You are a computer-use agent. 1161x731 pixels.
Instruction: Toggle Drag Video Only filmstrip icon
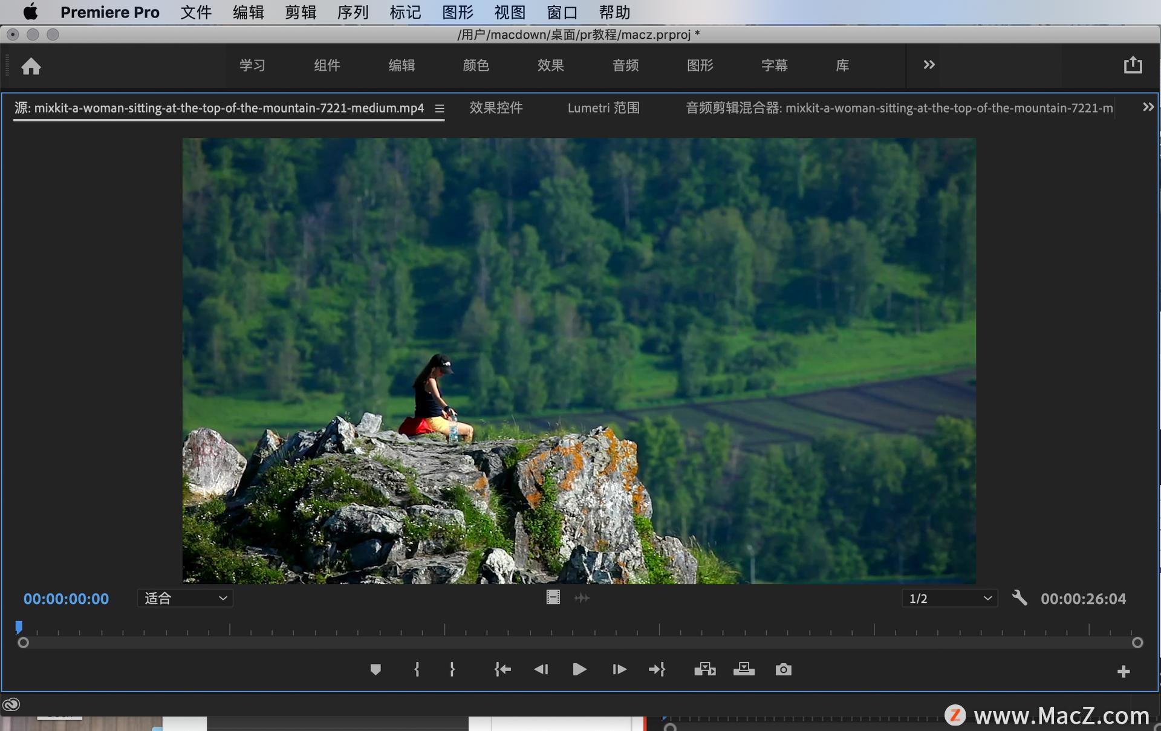tap(553, 598)
